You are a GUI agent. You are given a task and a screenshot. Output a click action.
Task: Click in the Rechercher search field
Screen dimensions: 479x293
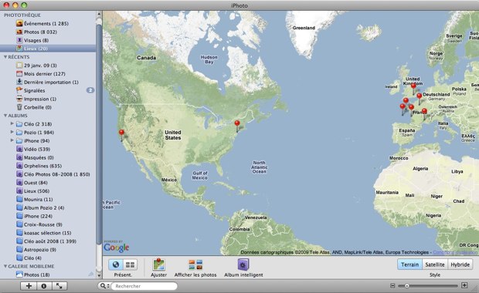point(144,286)
